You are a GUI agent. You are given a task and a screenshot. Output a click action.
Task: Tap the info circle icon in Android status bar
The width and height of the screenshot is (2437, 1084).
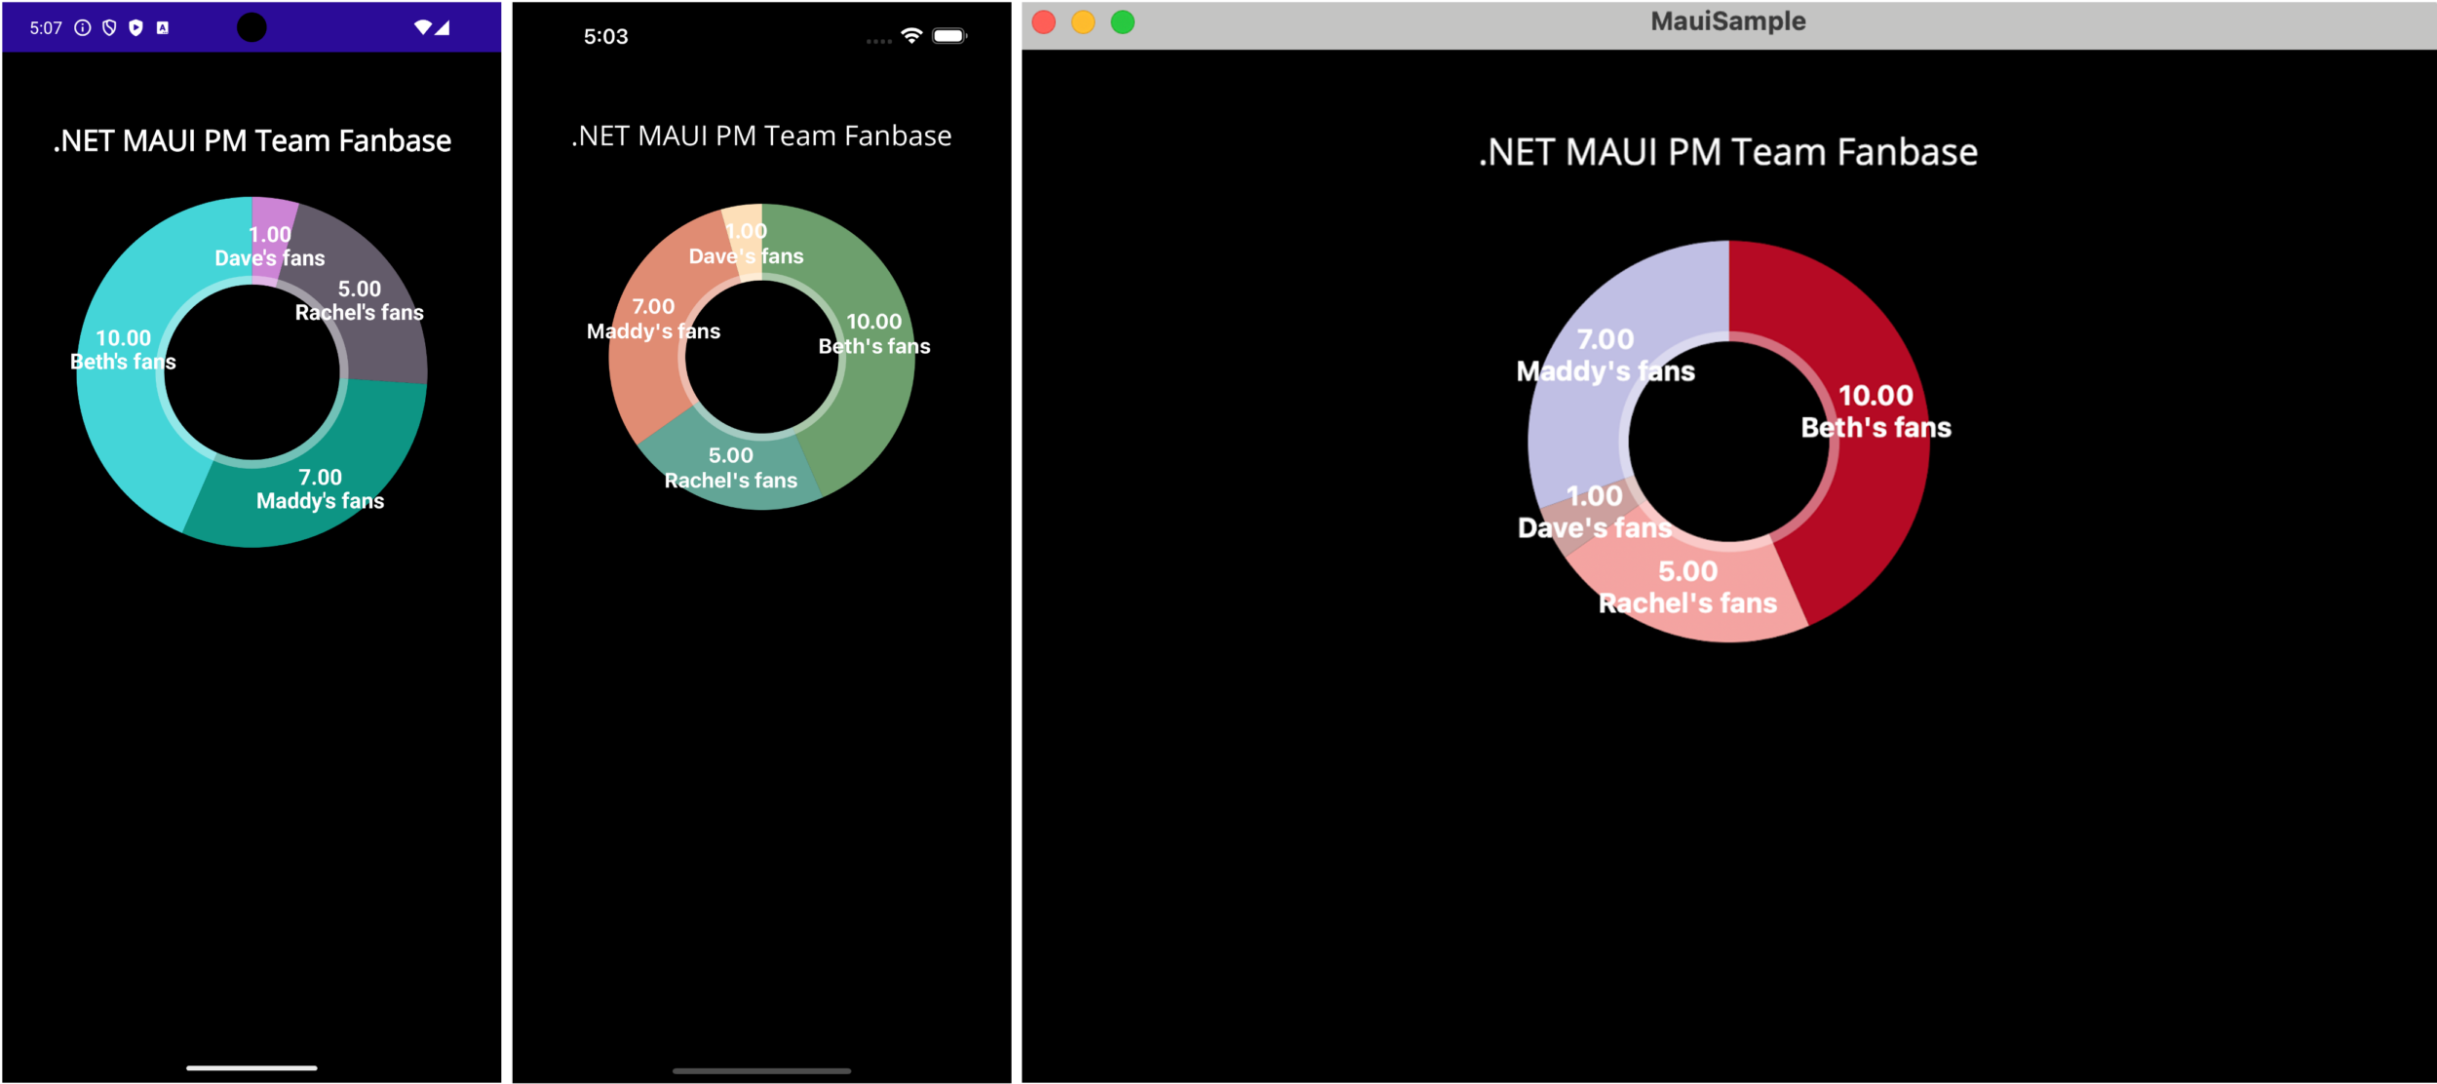click(x=83, y=27)
